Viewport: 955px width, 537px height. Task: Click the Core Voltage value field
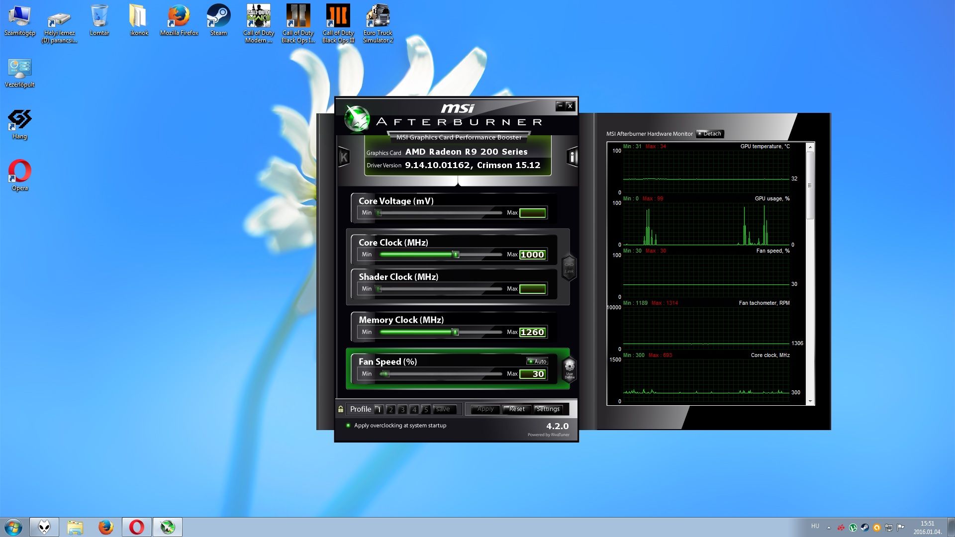(x=533, y=213)
